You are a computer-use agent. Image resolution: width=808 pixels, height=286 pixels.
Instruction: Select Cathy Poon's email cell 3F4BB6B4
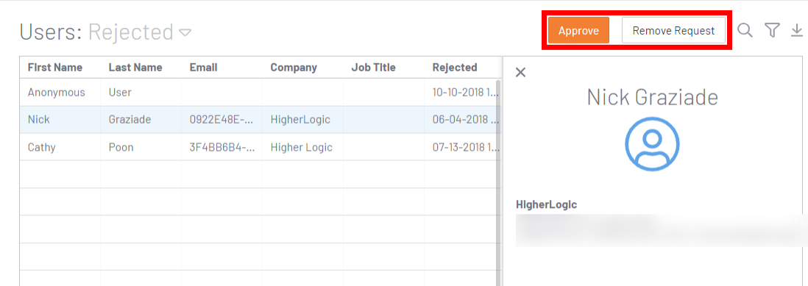tap(222, 147)
